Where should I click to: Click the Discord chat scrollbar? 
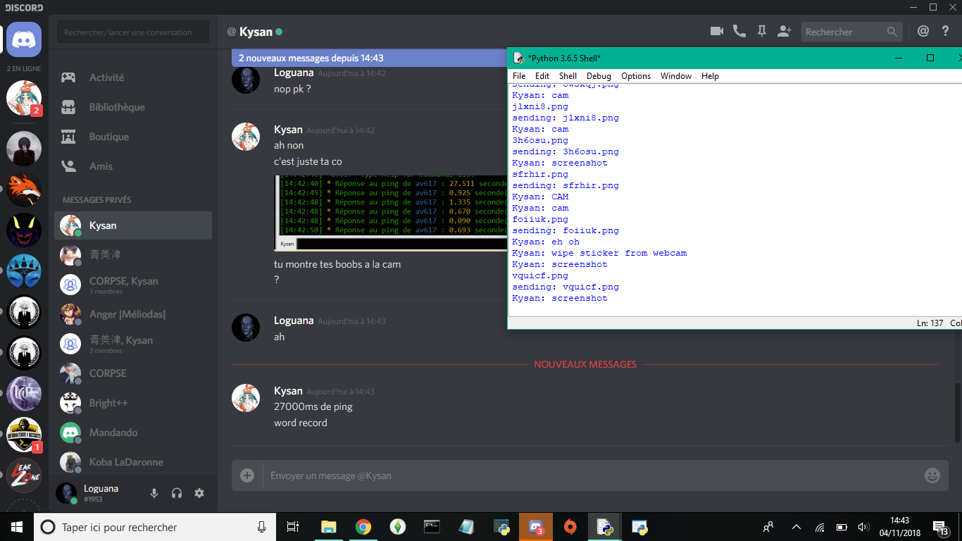[x=957, y=413]
